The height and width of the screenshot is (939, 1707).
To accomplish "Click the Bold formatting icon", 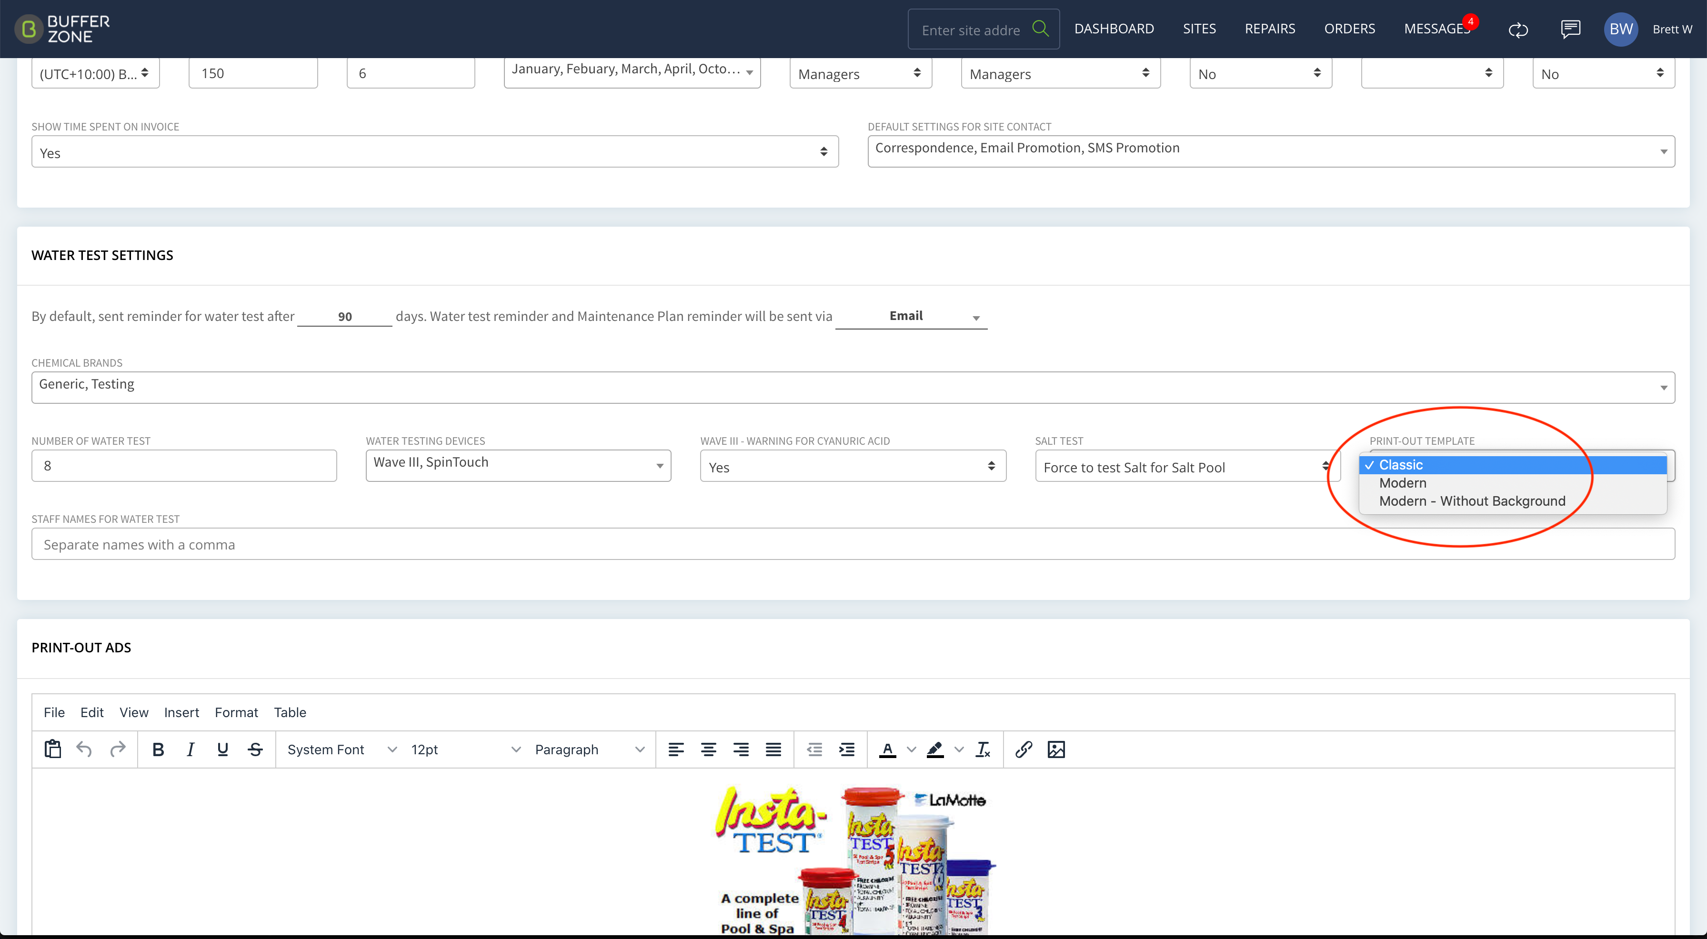I will coord(158,749).
